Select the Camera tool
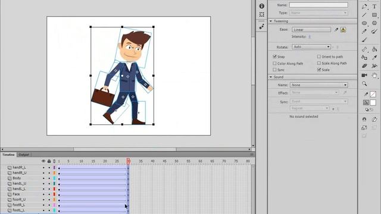 click(364, 75)
